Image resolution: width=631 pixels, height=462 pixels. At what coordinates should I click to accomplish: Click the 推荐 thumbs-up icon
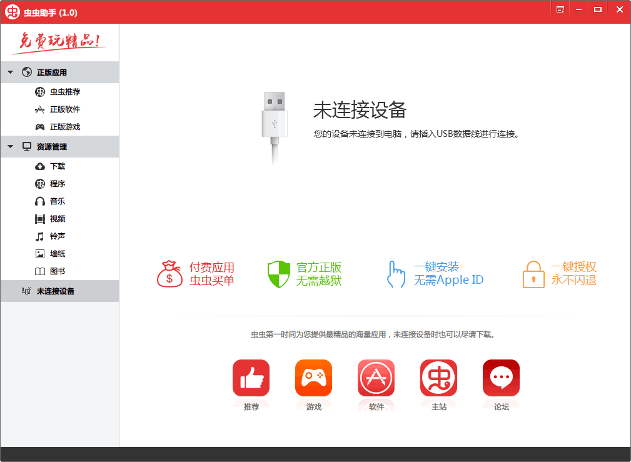(251, 378)
